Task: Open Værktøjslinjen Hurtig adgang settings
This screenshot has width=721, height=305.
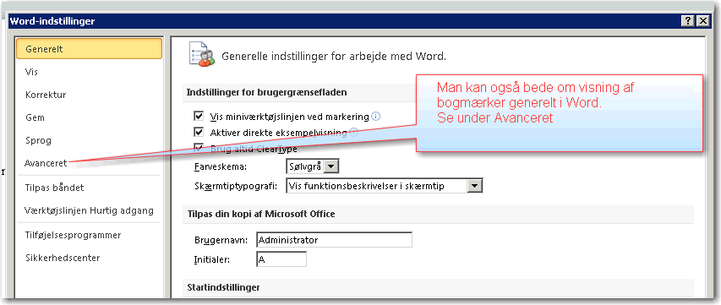Action: (89, 211)
